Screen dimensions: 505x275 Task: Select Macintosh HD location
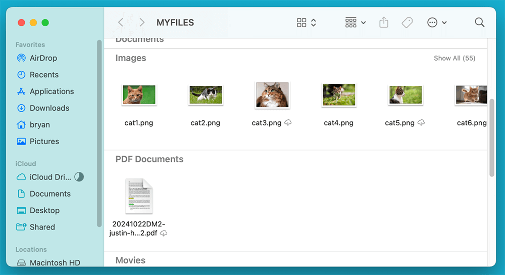(x=55, y=263)
